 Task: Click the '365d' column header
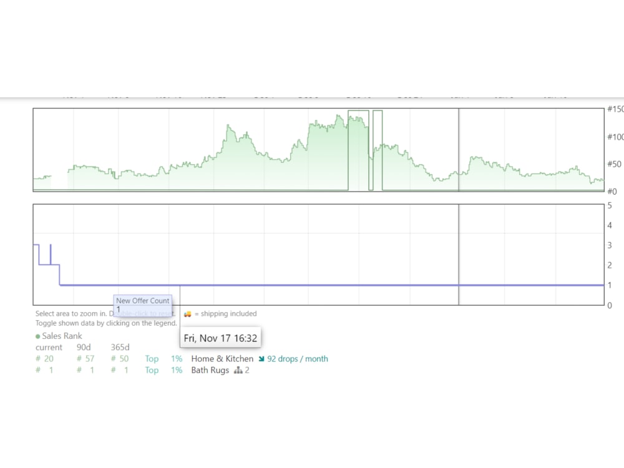[x=120, y=348]
